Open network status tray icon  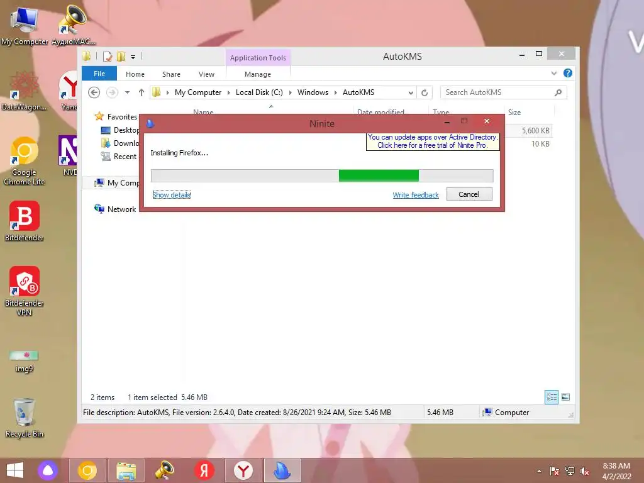[x=570, y=471]
